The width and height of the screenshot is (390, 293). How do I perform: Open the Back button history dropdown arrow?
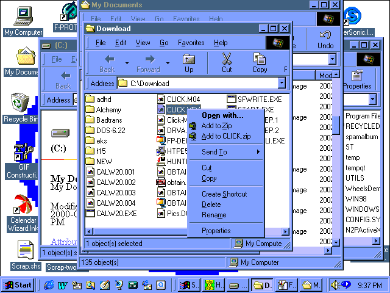[127, 63]
